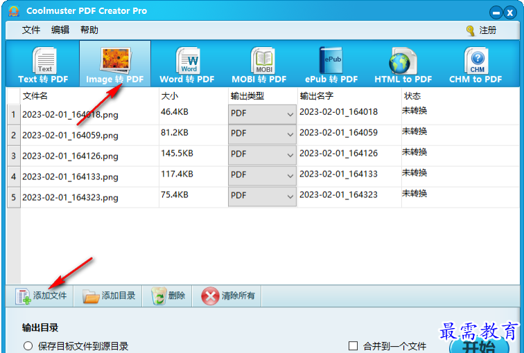Select file 2023-02-01_164018.png
524x353 pixels.
point(70,115)
